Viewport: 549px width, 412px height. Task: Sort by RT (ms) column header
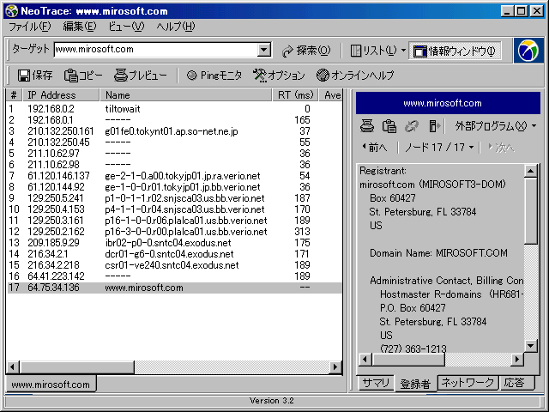coord(295,95)
